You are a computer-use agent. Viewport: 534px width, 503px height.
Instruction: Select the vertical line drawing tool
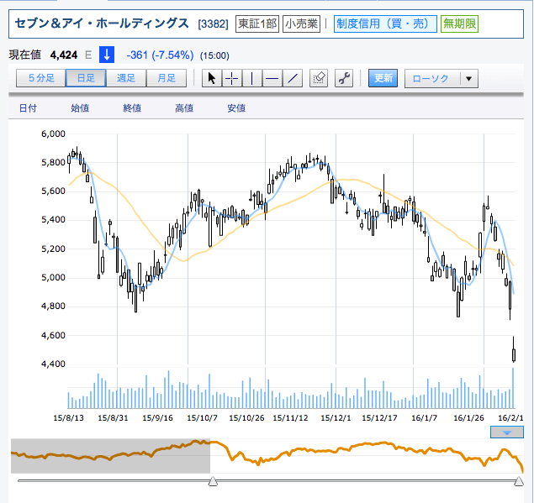(252, 79)
